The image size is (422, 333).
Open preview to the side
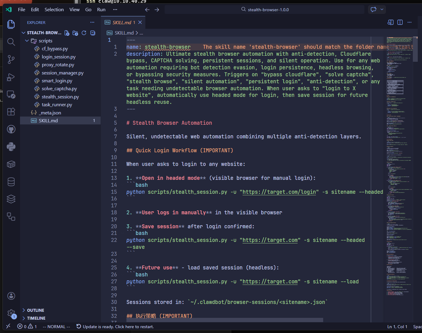point(390,22)
